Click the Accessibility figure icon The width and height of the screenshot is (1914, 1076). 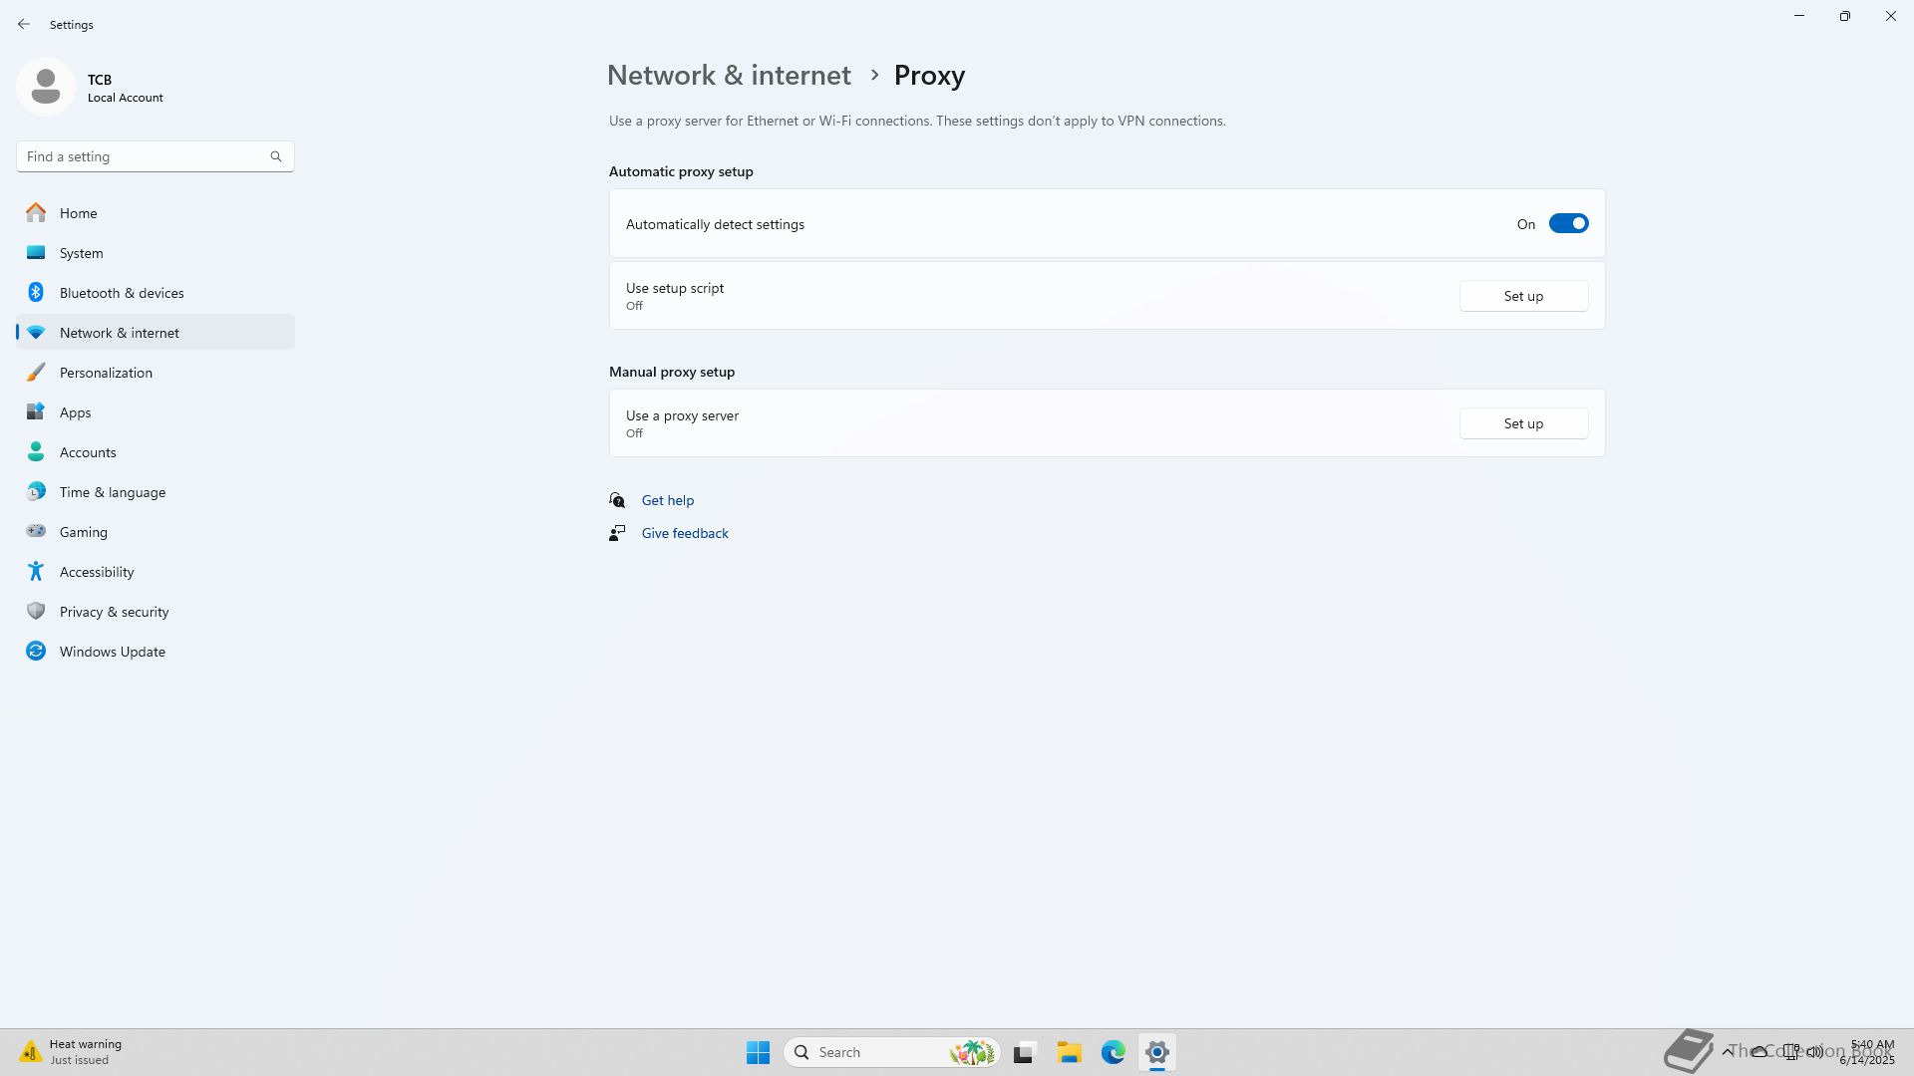click(36, 572)
